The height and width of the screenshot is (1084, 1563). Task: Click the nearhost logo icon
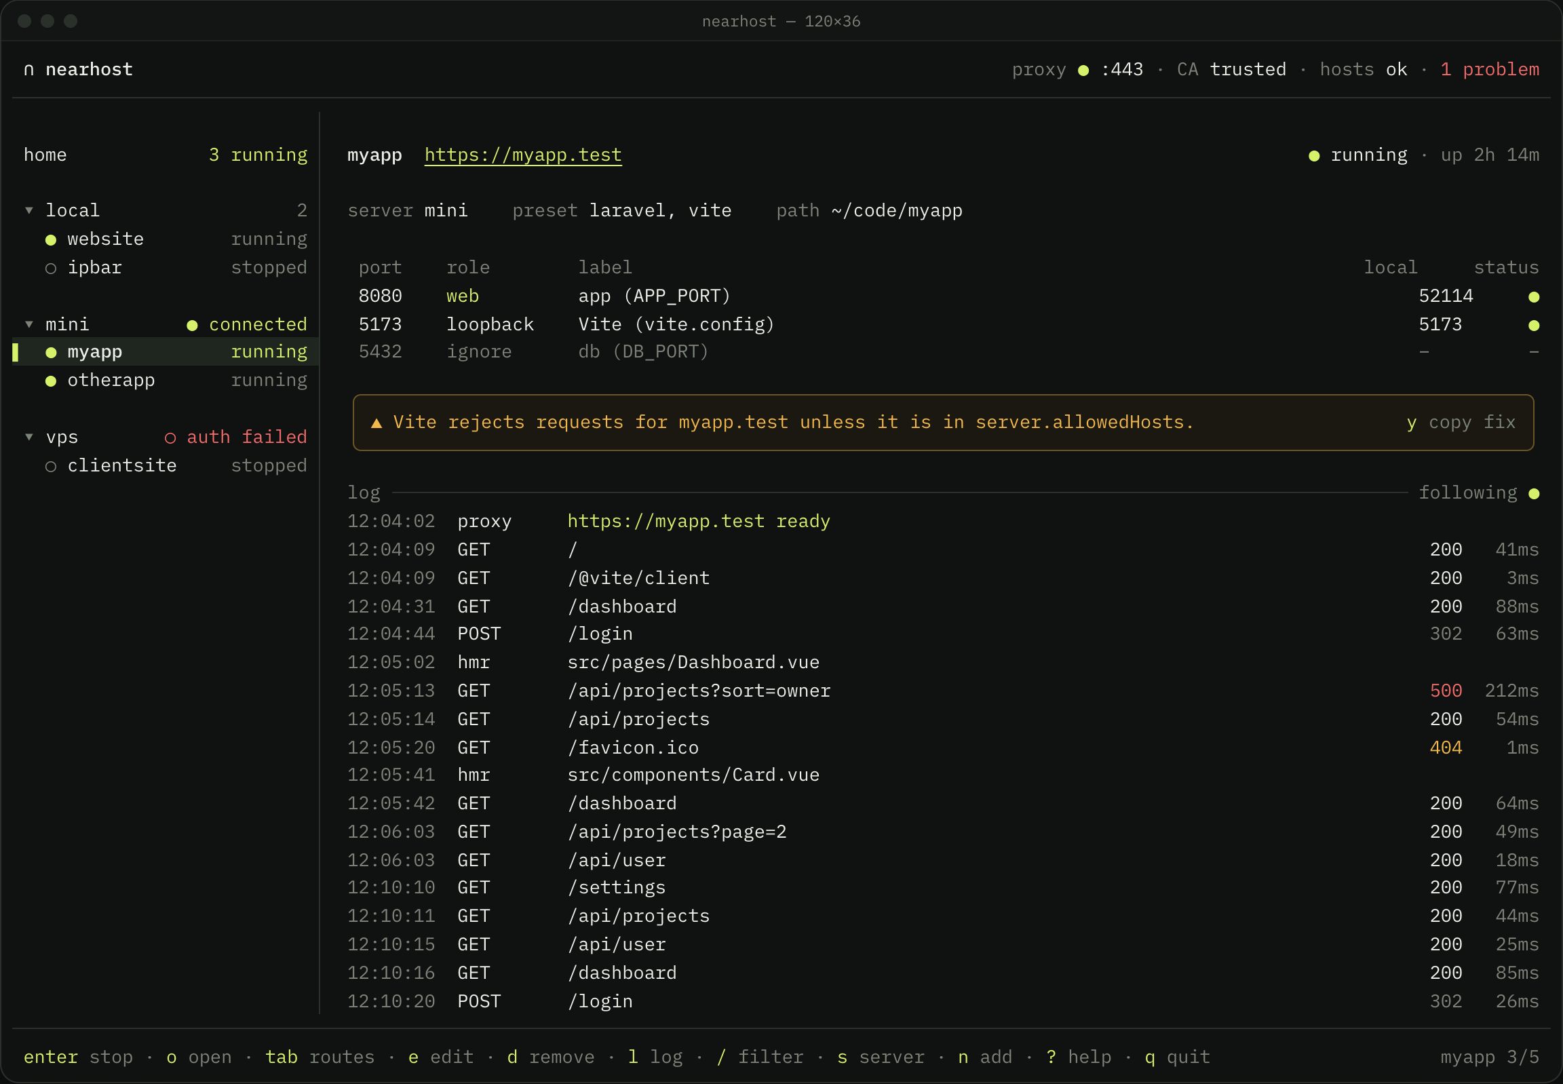(x=28, y=70)
